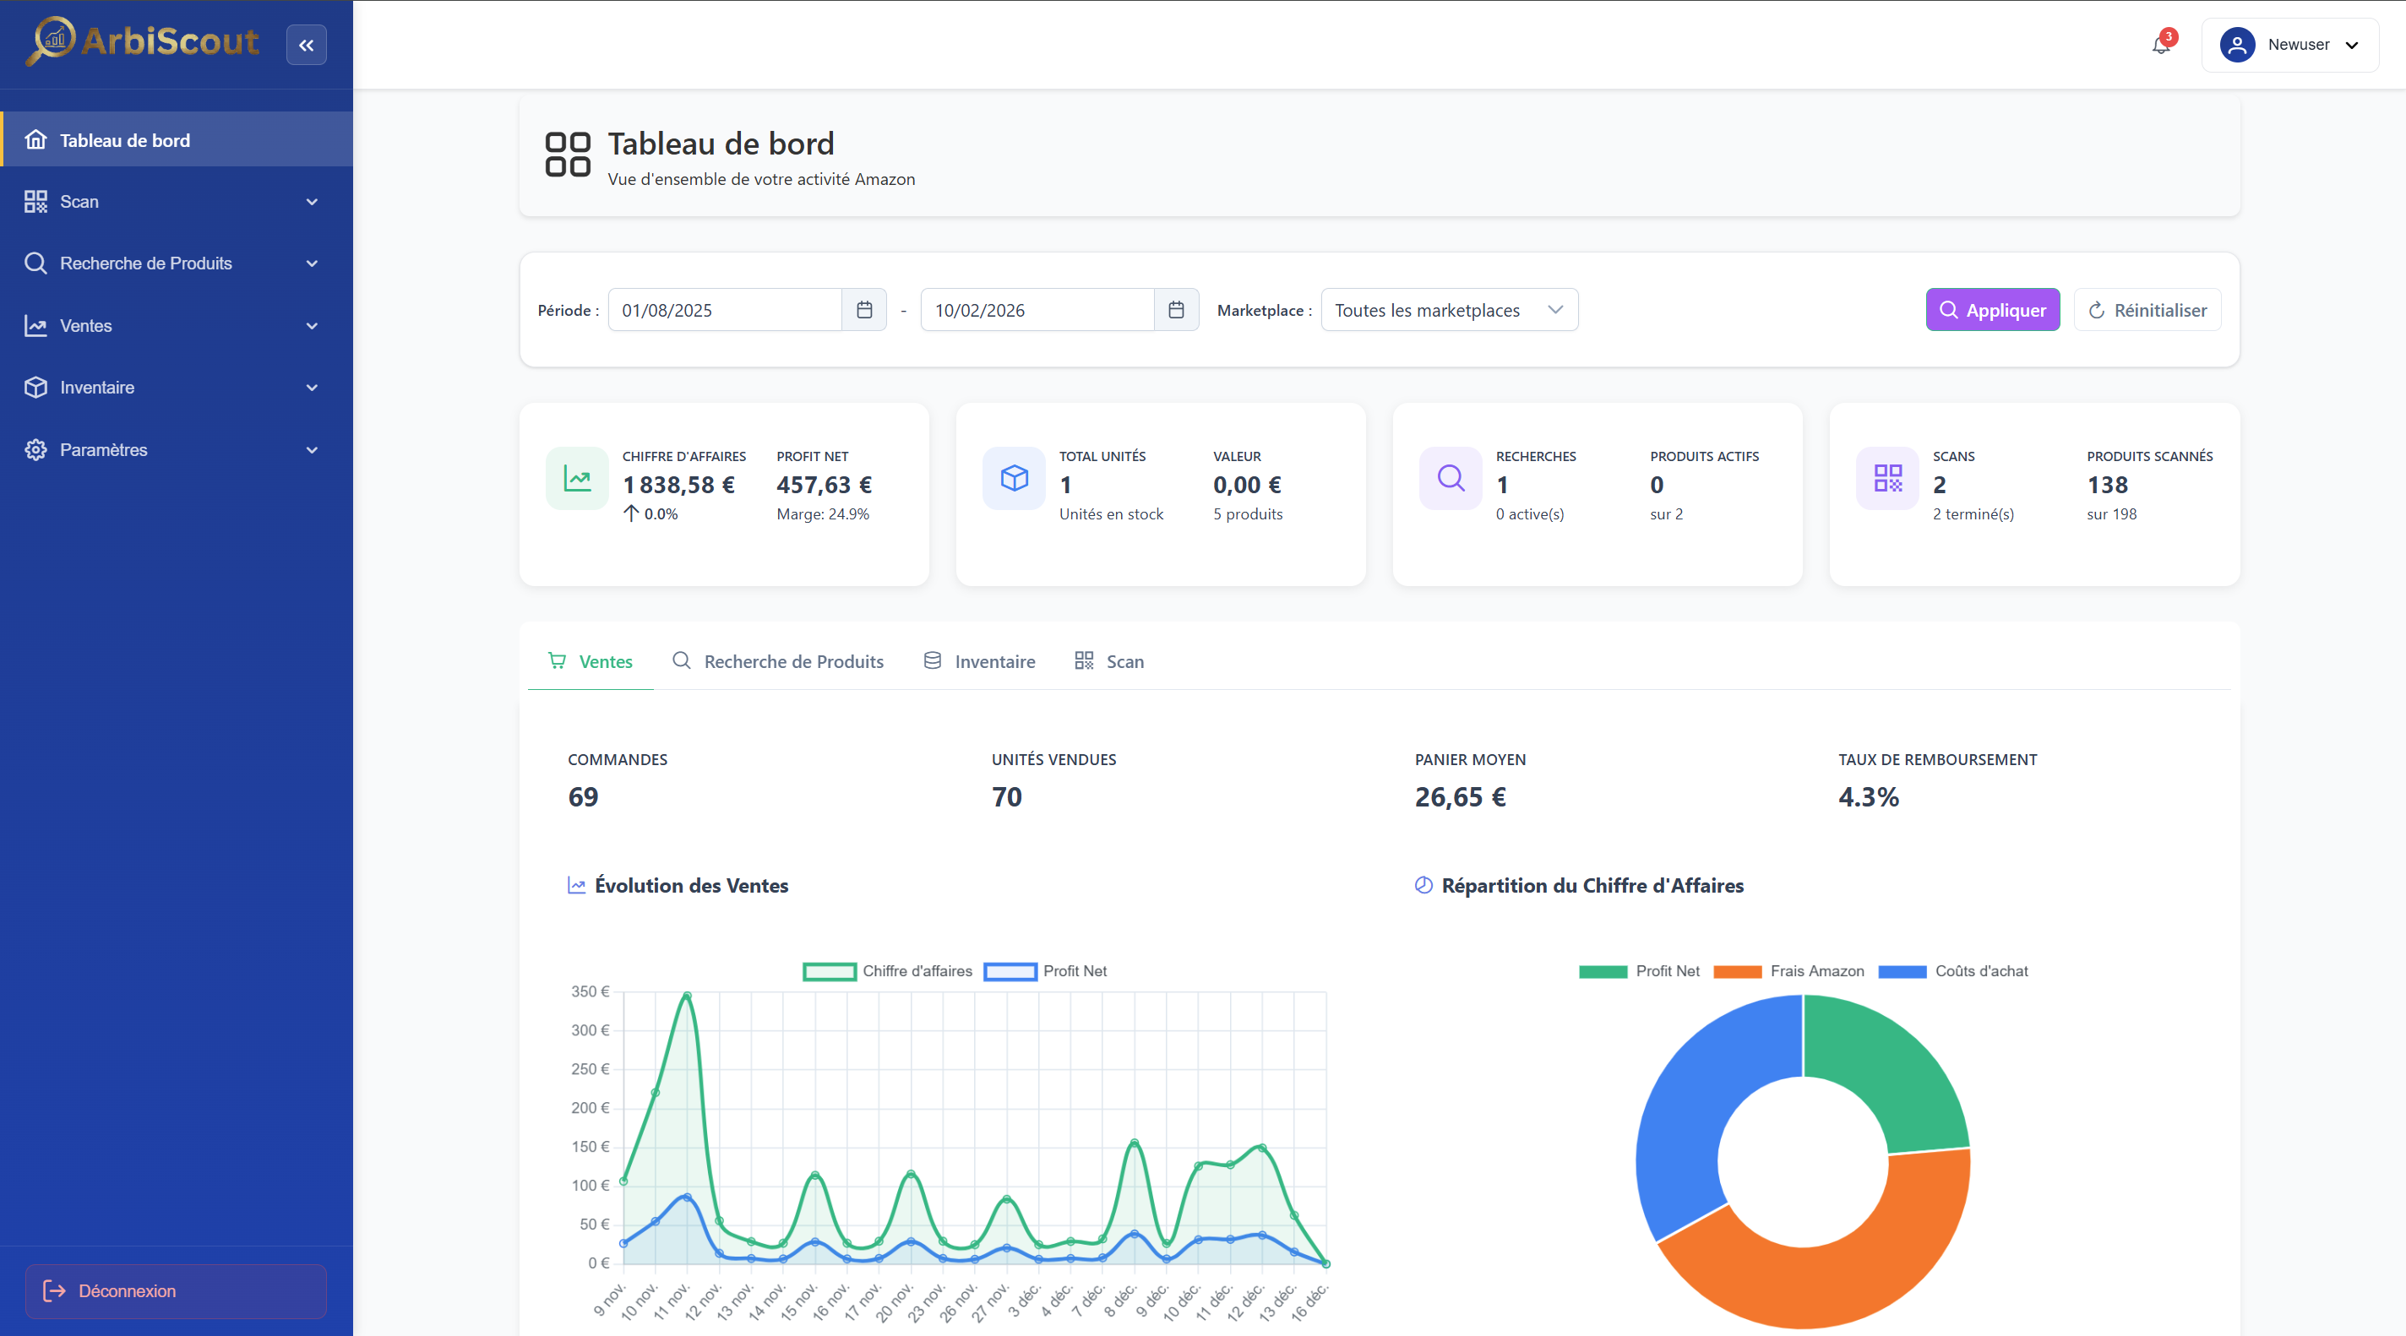Viewport: 2406px width, 1336px height.
Task: Collapse the sidebar with the double-chevron icon
Action: tap(307, 44)
